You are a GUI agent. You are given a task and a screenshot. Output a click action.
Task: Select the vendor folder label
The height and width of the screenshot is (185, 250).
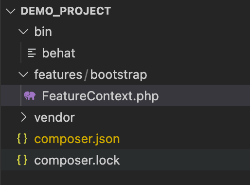click(x=54, y=117)
